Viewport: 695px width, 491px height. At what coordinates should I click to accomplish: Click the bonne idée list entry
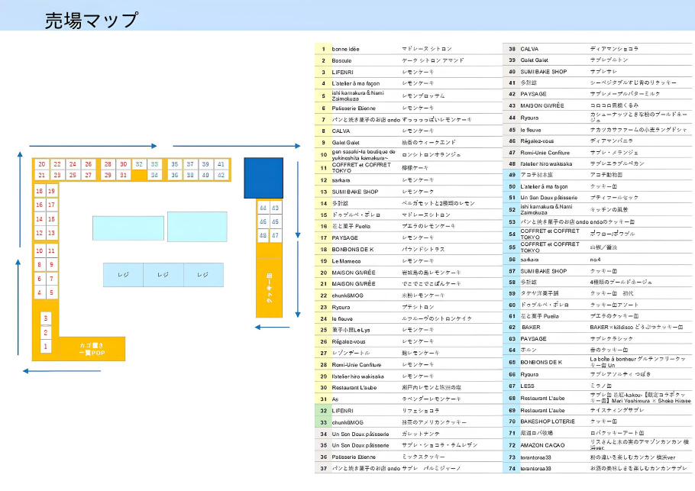click(x=345, y=49)
